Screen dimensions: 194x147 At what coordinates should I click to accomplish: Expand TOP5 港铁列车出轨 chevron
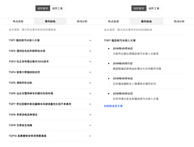(90, 83)
